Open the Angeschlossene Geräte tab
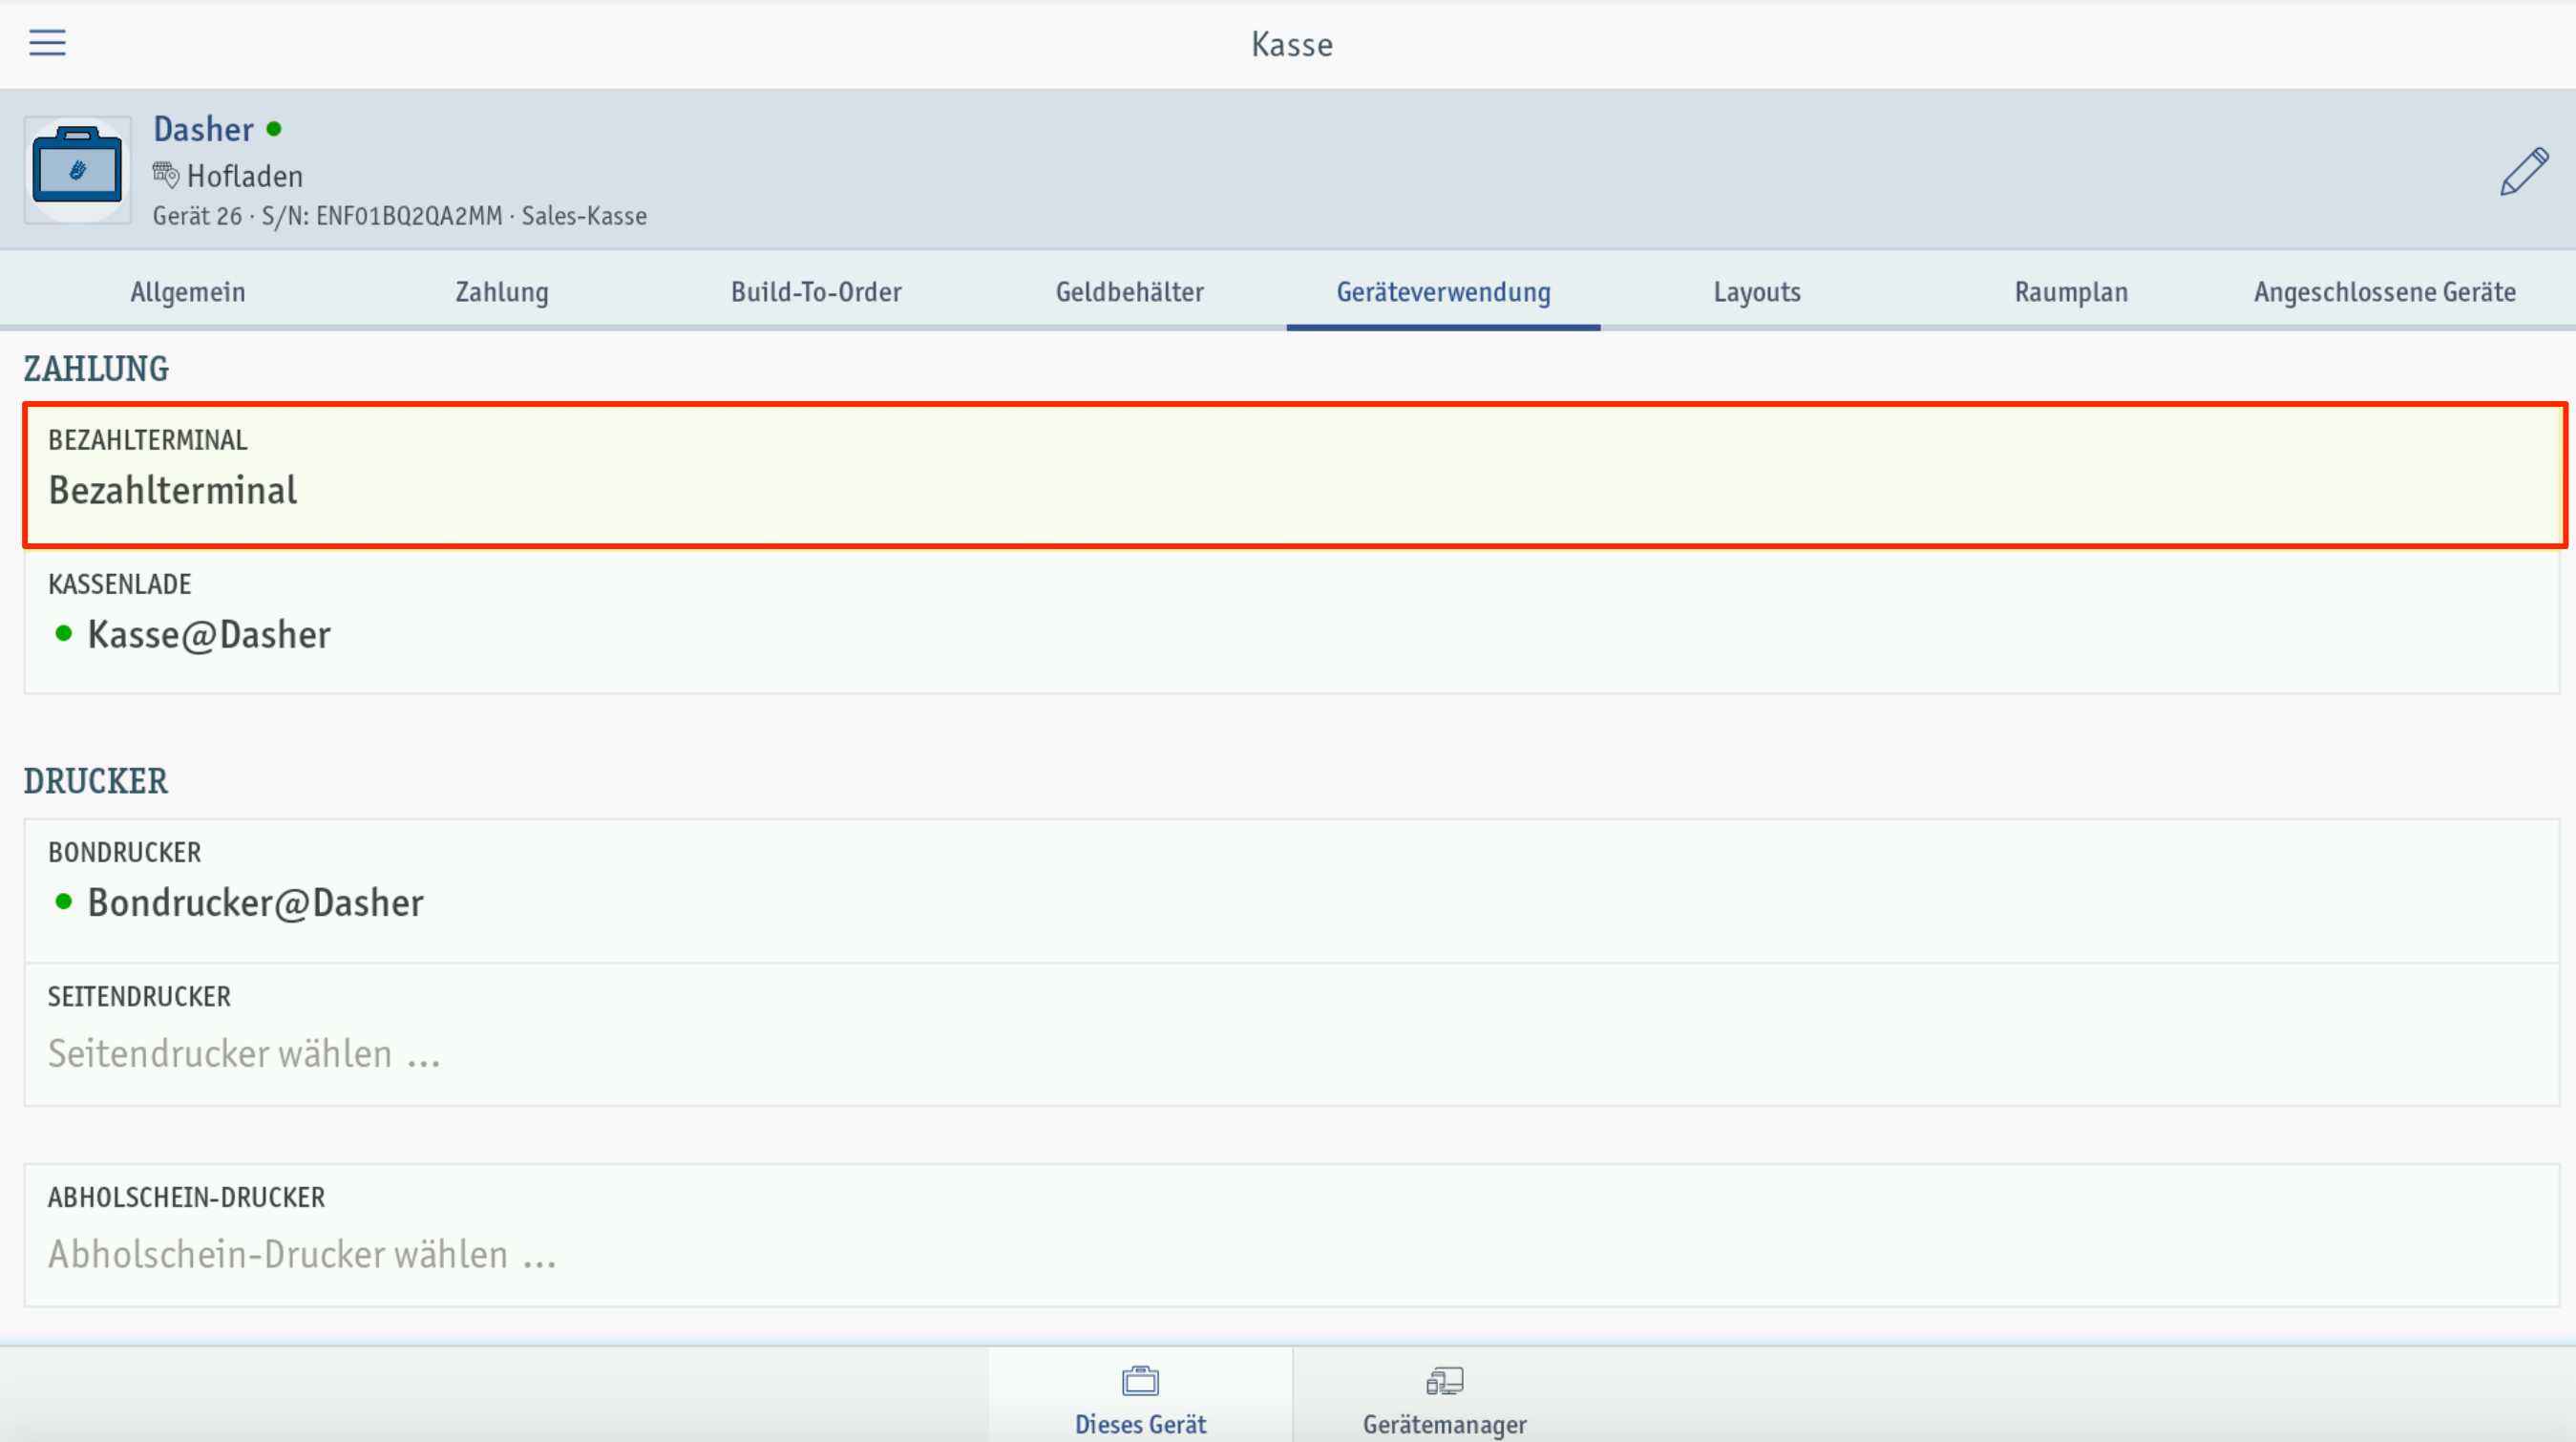 click(x=2385, y=292)
